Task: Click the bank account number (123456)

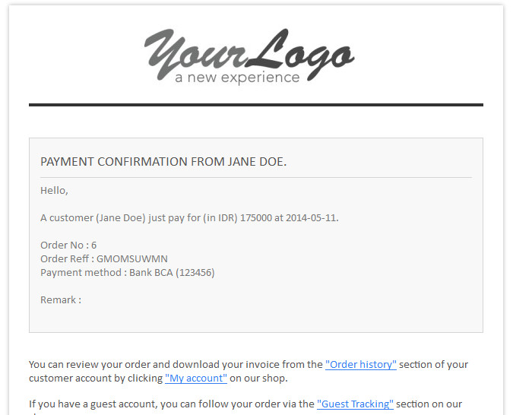Action: (x=195, y=273)
